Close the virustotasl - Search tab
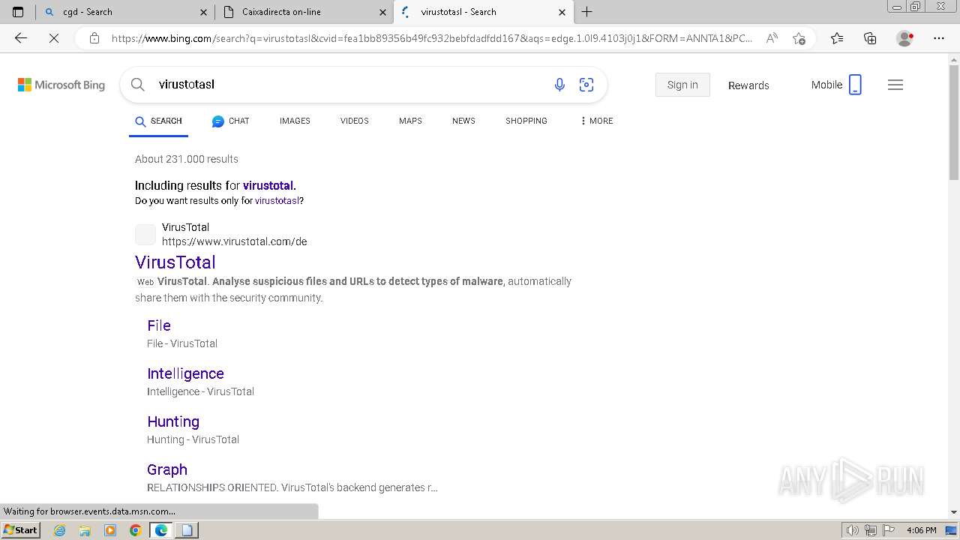The image size is (960, 540). coord(562,12)
